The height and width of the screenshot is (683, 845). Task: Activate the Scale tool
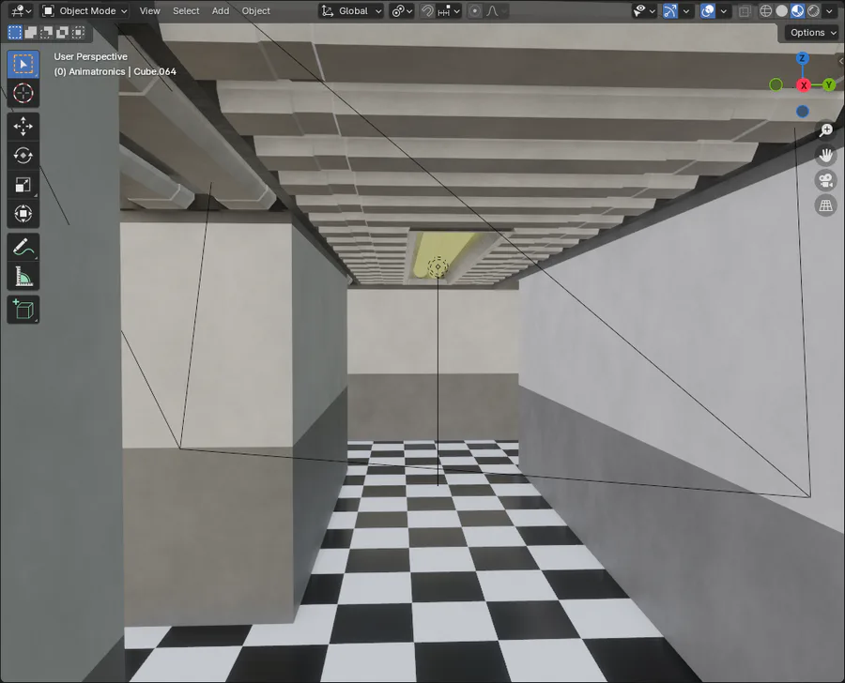(x=23, y=185)
